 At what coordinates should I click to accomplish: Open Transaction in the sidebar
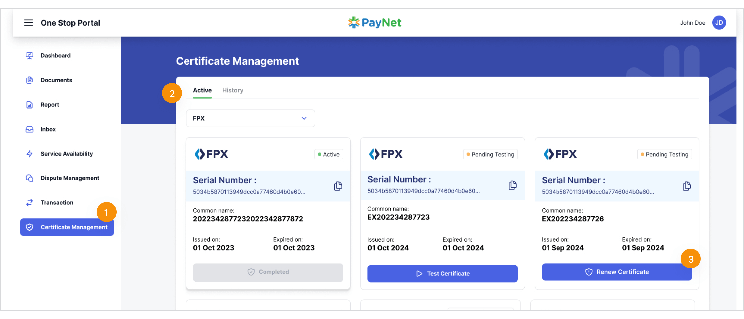[57, 203]
